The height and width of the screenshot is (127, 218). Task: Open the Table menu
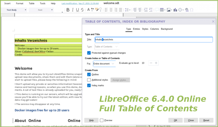pyautogui.click(x=31, y=3)
